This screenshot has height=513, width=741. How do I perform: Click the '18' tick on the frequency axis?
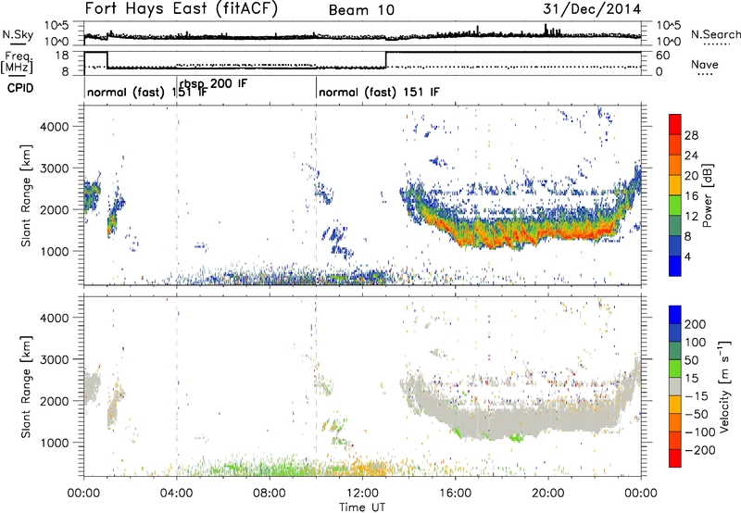click(x=61, y=56)
